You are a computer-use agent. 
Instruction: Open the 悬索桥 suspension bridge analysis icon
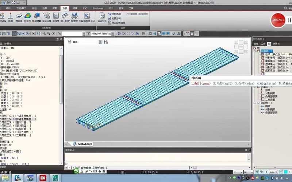[x=74, y=17]
